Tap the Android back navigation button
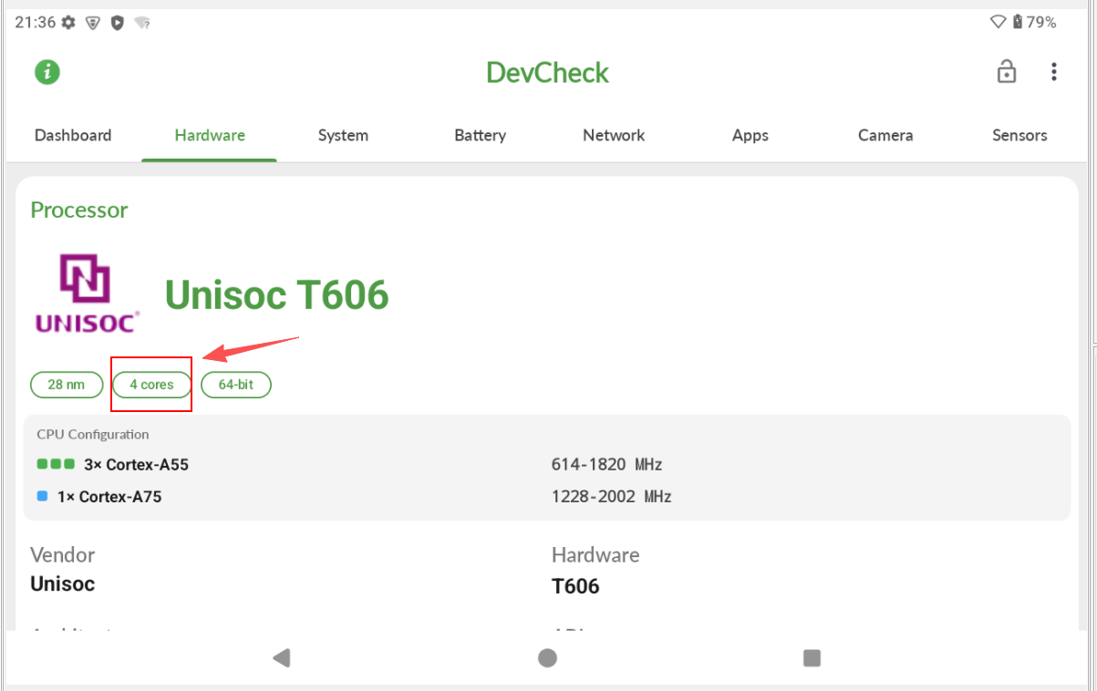The height and width of the screenshot is (691, 1097). [282, 657]
